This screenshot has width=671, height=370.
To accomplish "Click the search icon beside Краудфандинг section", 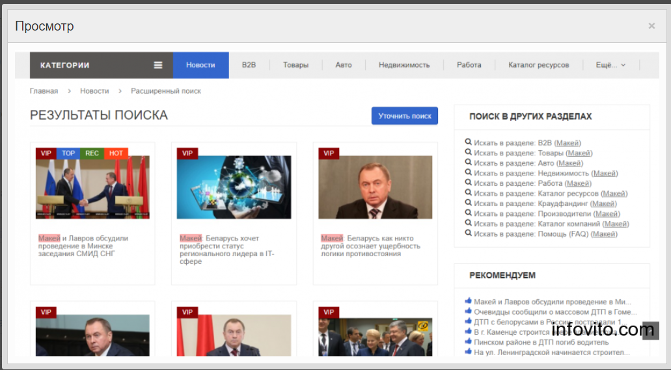I will point(468,203).
